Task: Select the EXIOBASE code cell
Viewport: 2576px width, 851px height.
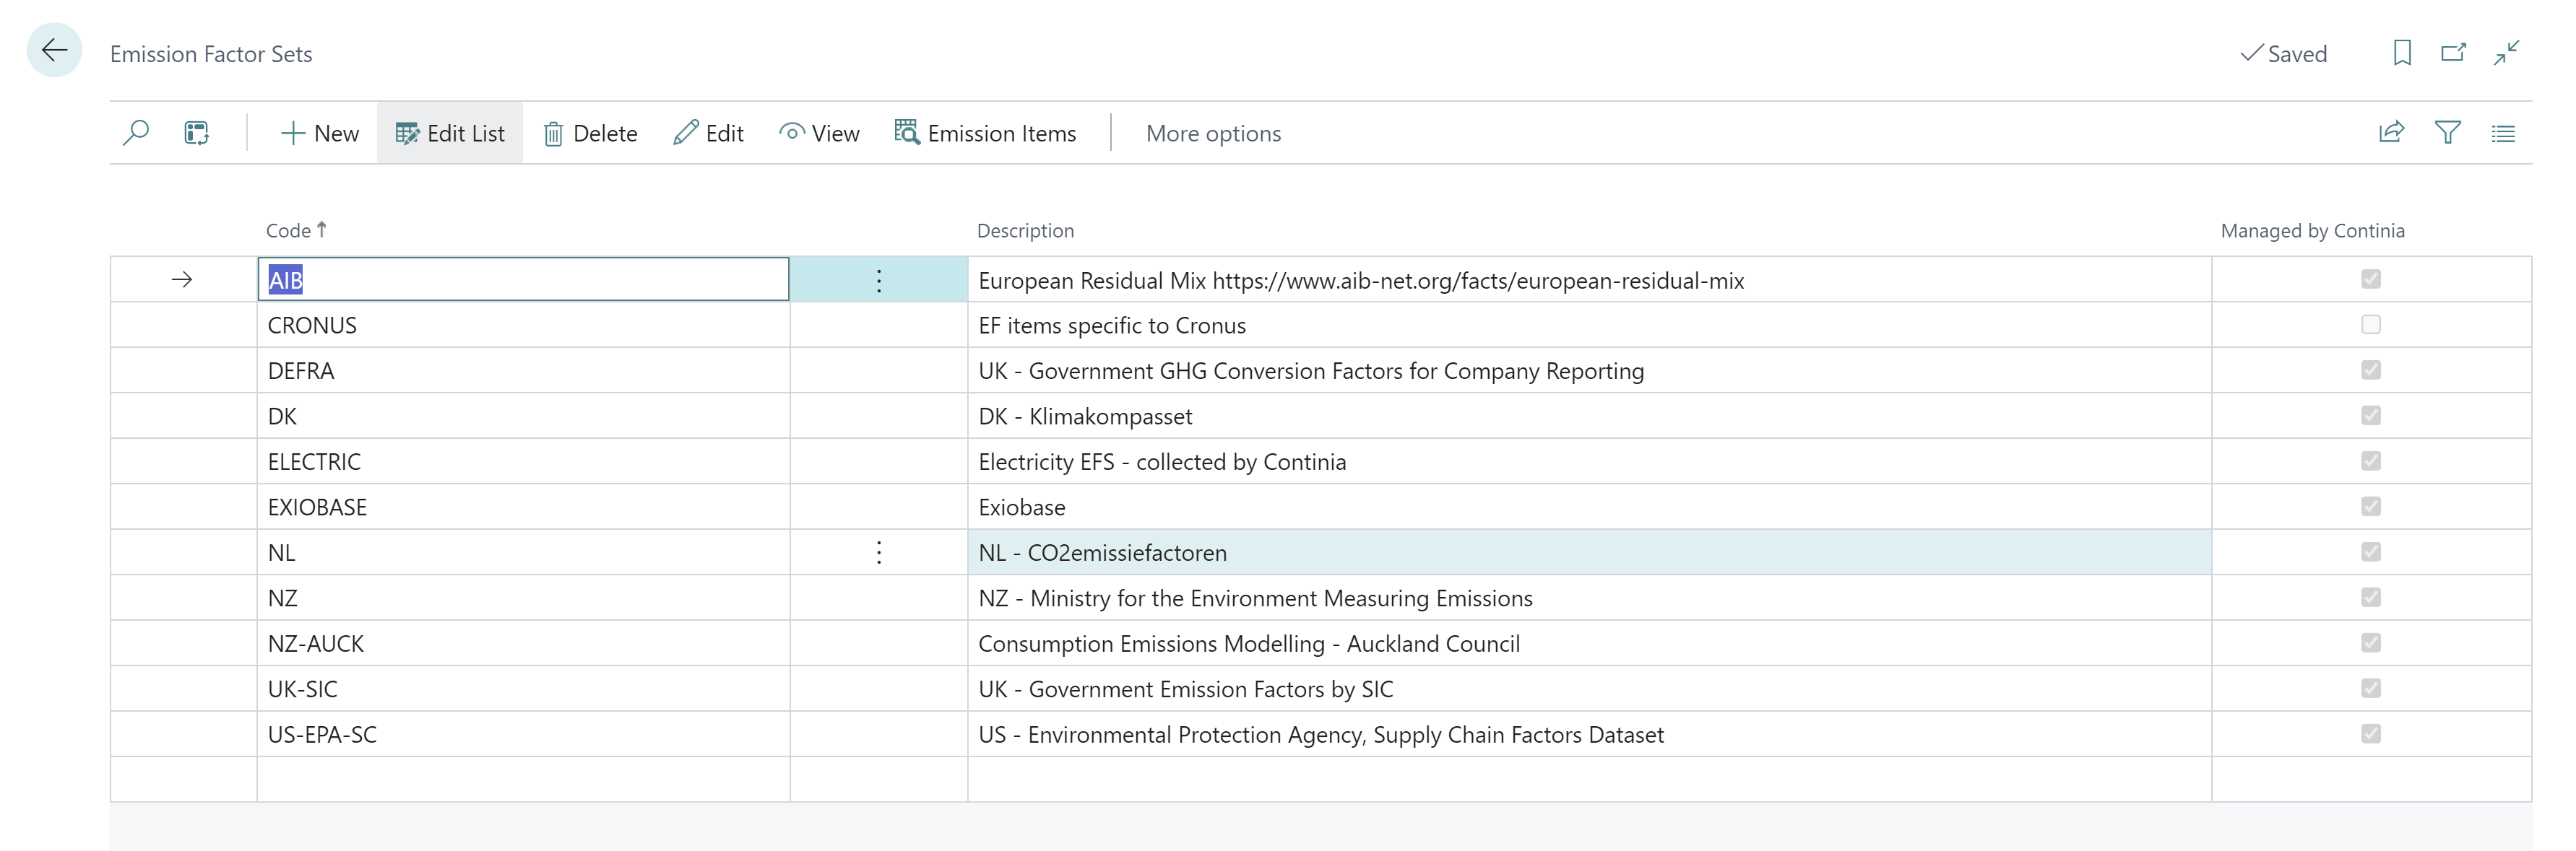Action: click(523, 507)
